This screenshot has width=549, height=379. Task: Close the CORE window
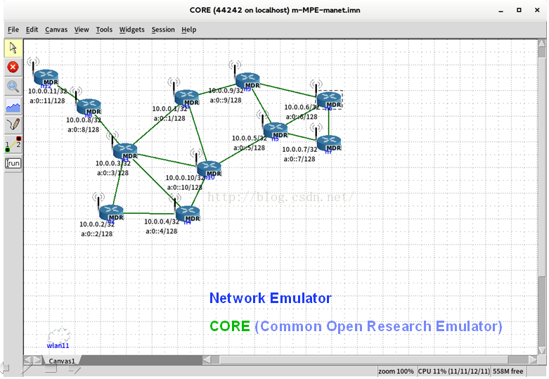click(537, 10)
